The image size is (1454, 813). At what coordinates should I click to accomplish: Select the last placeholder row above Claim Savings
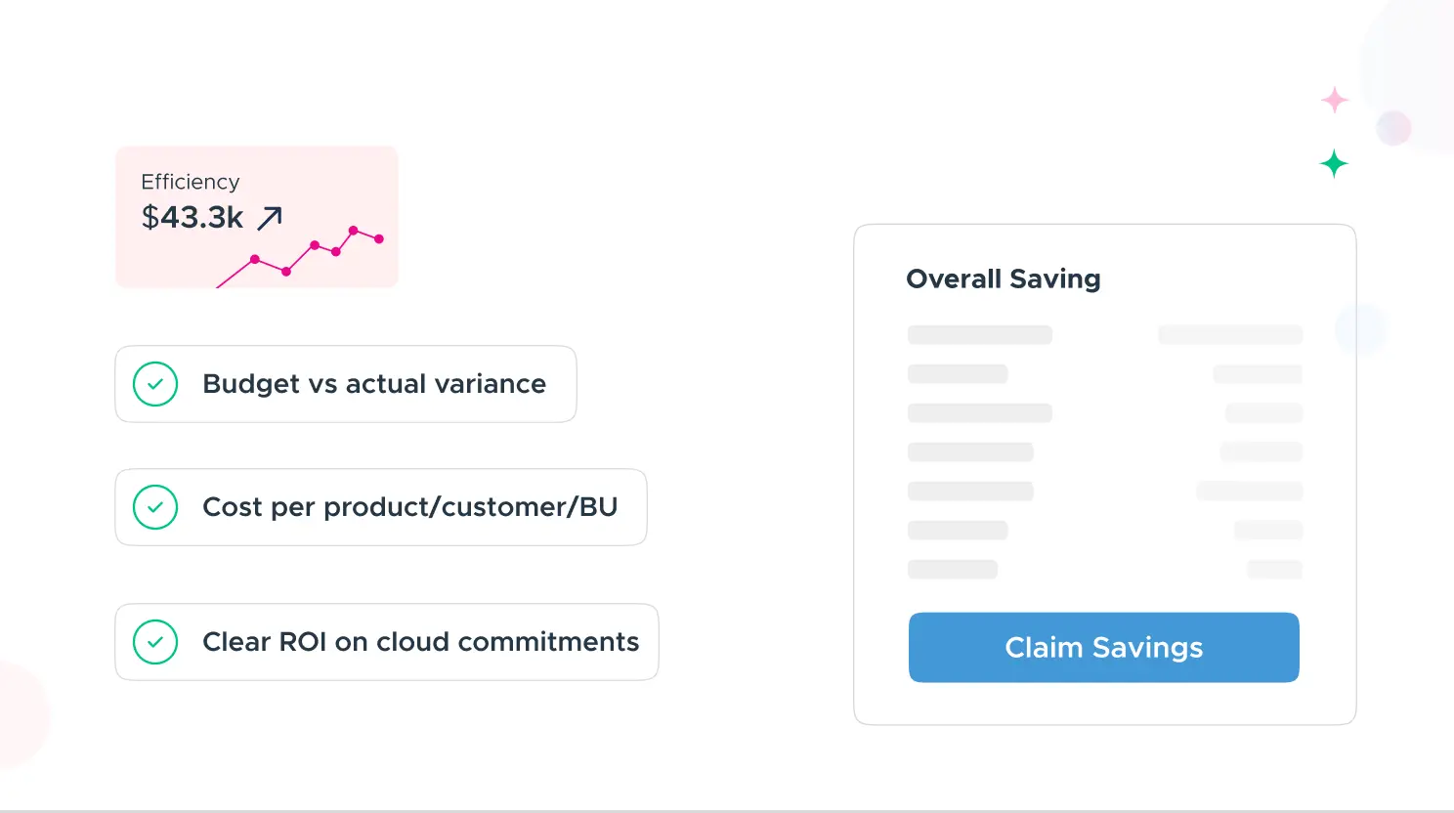point(953,570)
